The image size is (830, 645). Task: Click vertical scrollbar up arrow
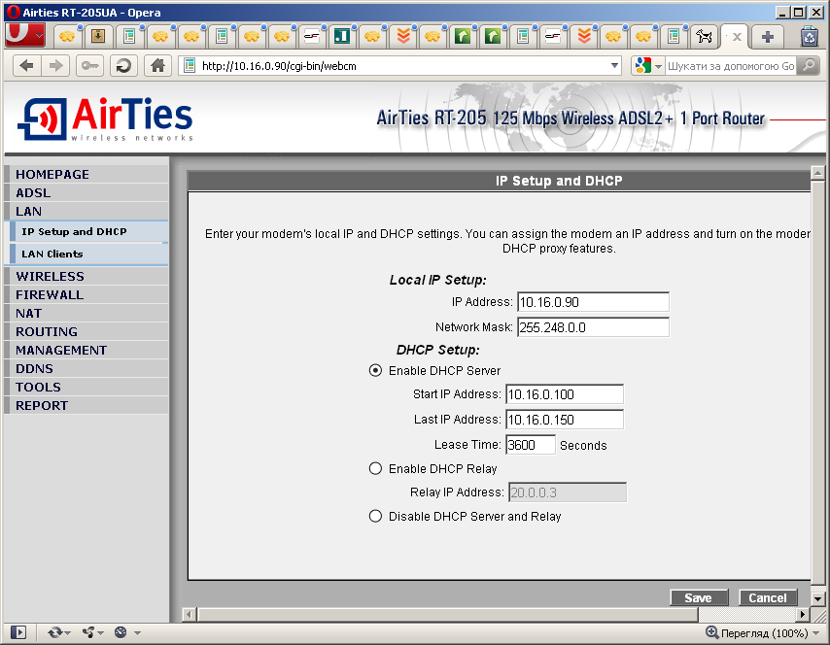[817, 173]
